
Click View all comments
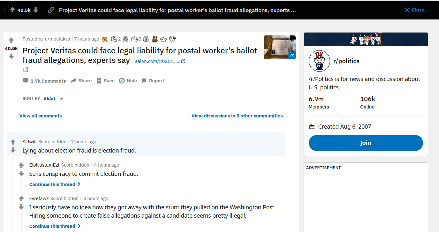[41, 116]
